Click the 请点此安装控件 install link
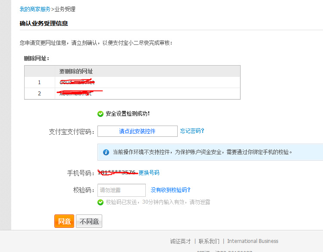 click(x=138, y=131)
